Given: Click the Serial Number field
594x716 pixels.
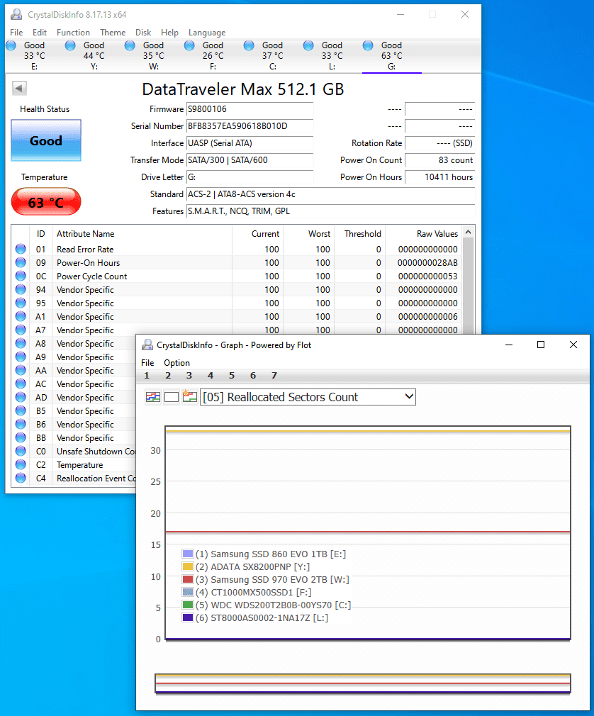Looking at the screenshot, I should tap(250, 126).
